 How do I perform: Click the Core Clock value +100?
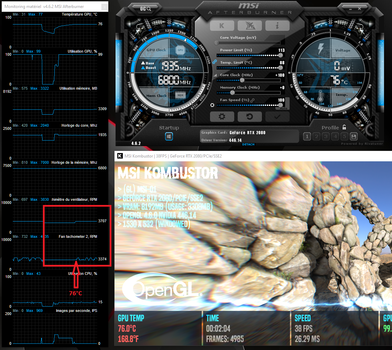280,75
